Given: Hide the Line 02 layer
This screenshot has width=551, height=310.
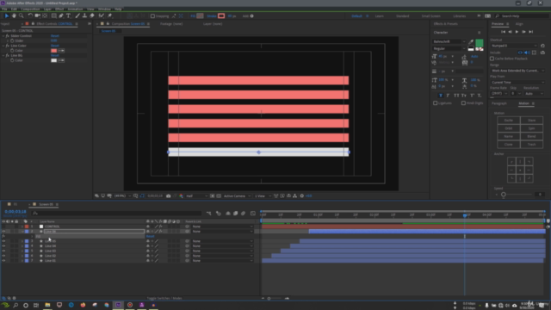Looking at the screenshot, I should 3,256.
